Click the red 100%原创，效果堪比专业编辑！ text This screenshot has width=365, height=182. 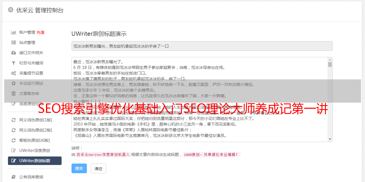point(212,155)
